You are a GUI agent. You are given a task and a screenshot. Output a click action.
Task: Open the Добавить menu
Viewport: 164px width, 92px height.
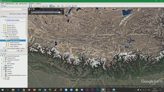pos(32,3)
